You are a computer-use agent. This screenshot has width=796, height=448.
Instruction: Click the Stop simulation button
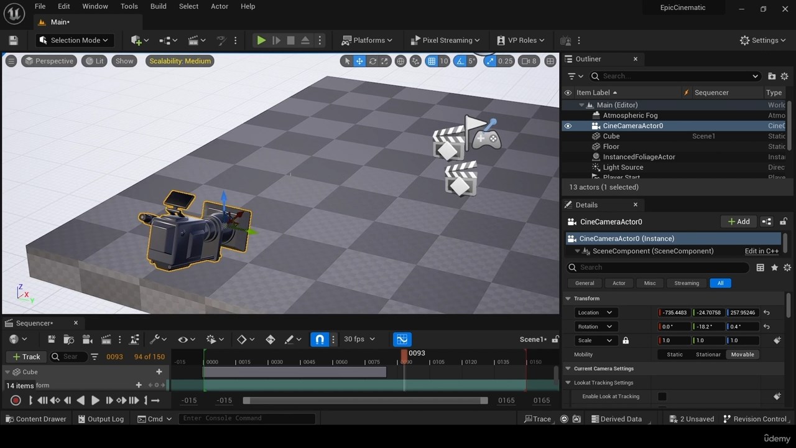click(290, 40)
